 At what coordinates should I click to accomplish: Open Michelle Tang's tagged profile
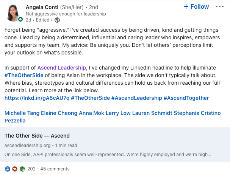[20, 113]
